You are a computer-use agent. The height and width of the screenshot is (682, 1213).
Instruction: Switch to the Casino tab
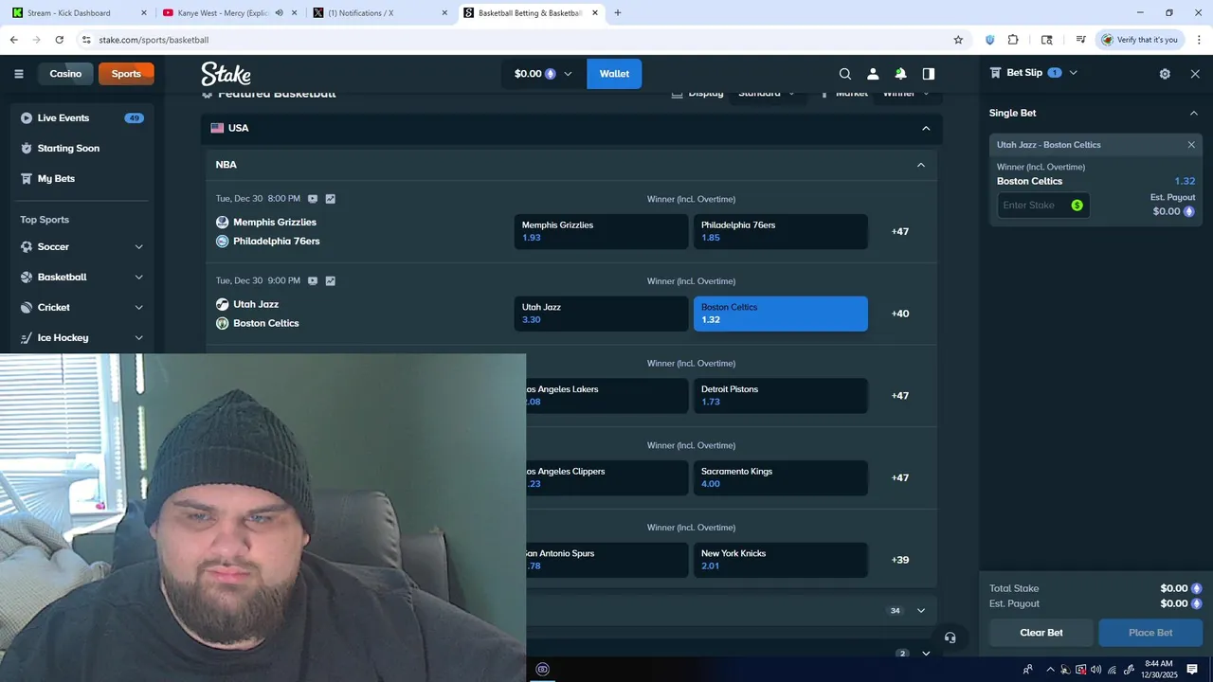(65, 74)
